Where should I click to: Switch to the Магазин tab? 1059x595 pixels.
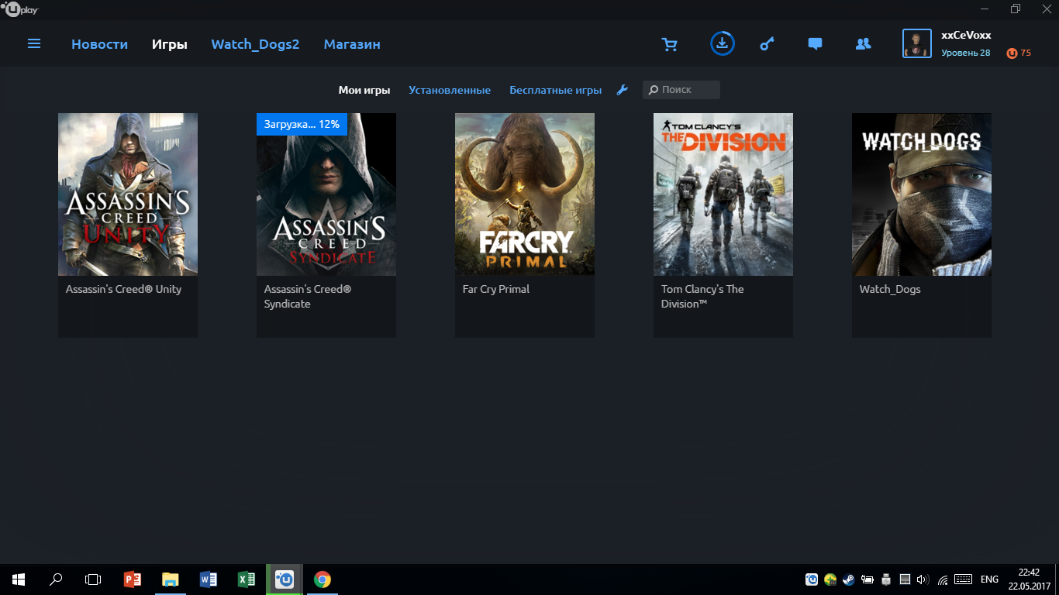352,44
